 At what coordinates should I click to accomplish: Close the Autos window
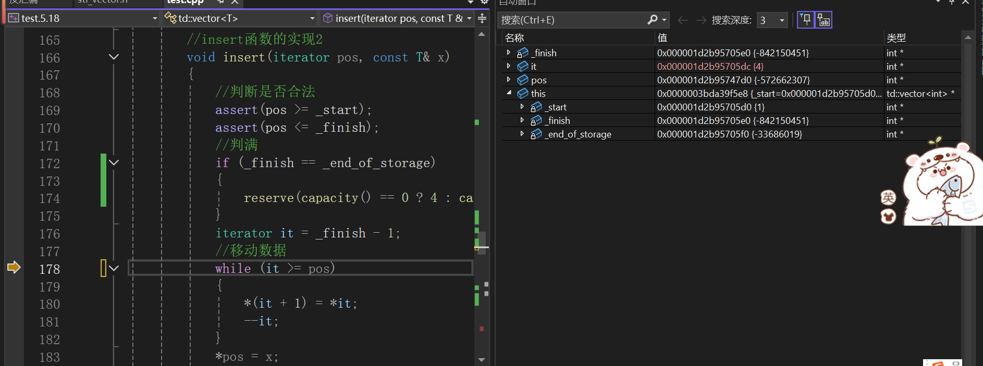(966, 2)
